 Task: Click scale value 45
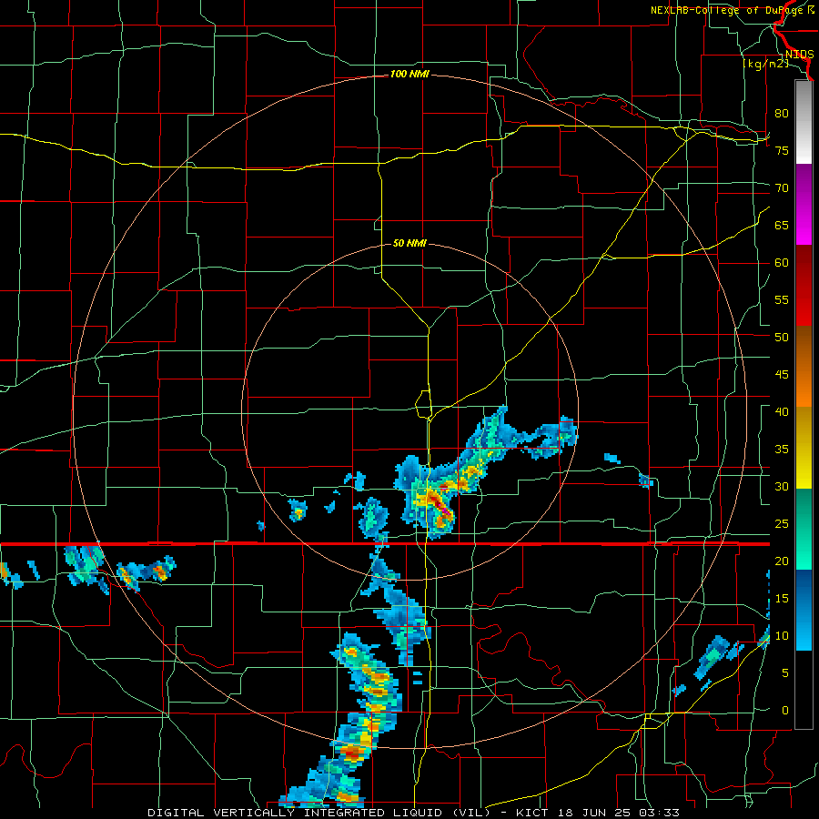pyautogui.click(x=782, y=375)
